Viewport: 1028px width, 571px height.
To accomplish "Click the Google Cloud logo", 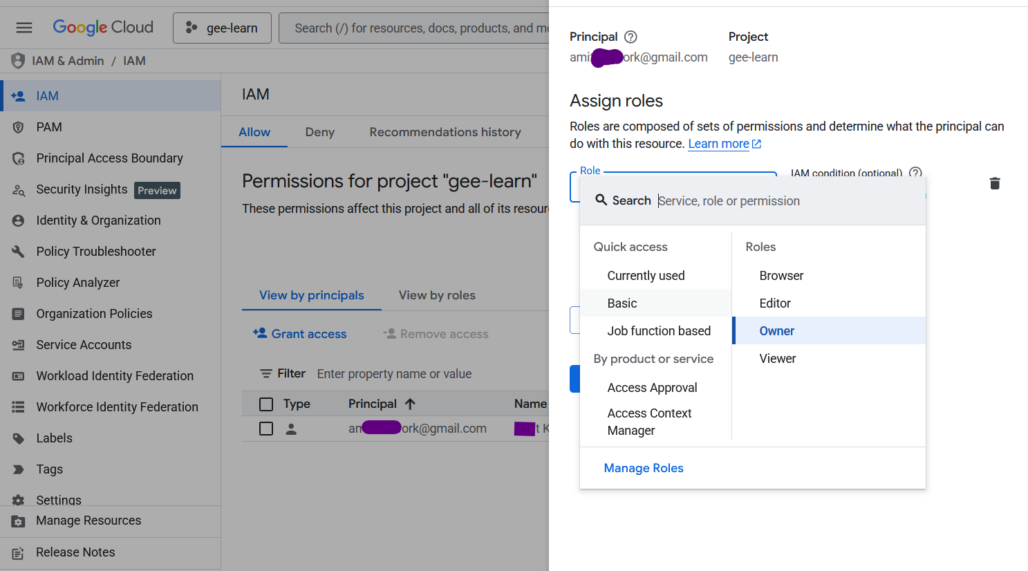I will click(102, 27).
